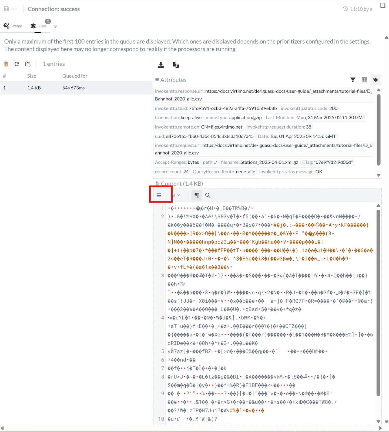Image resolution: width=389 pixels, height=432 pixels.
Task: Click the Last-Modified attribute tag
Action: click(x=316, y=117)
